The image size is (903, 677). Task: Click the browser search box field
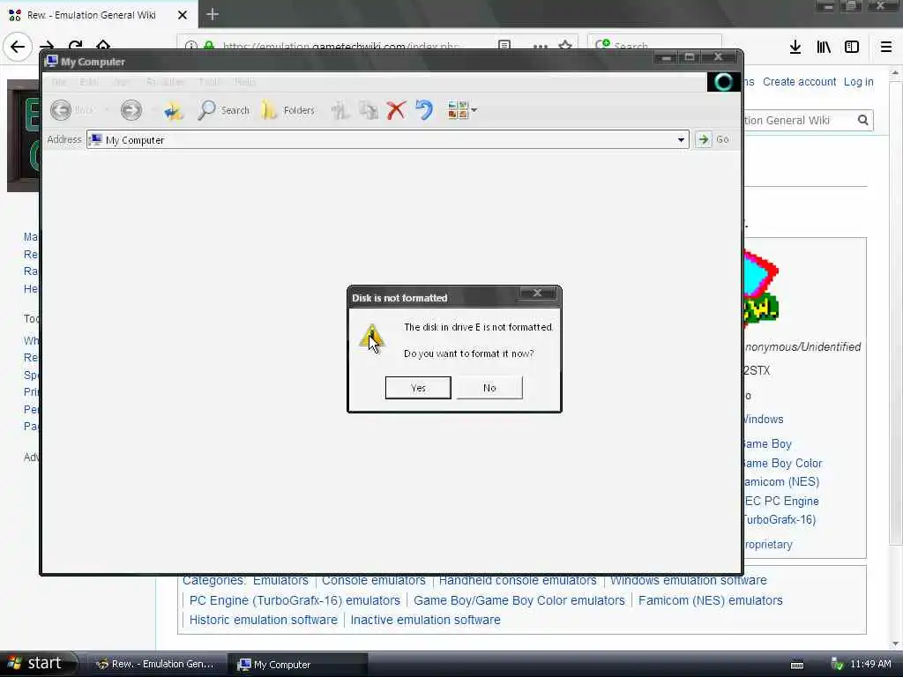pyautogui.click(x=655, y=45)
